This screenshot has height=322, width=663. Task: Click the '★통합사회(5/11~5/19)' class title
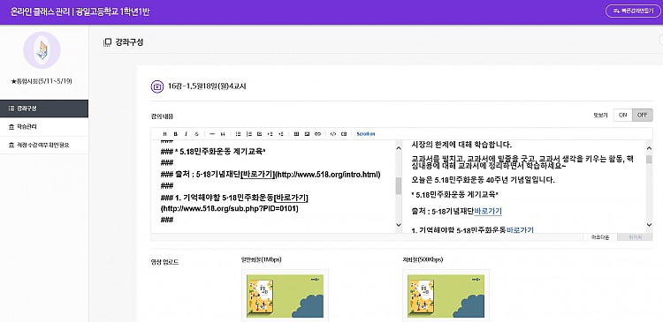pyautogui.click(x=42, y=81)
